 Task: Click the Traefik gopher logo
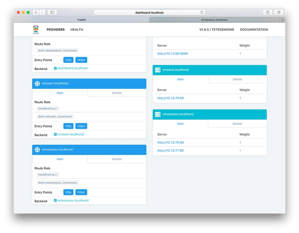(36, 29)
